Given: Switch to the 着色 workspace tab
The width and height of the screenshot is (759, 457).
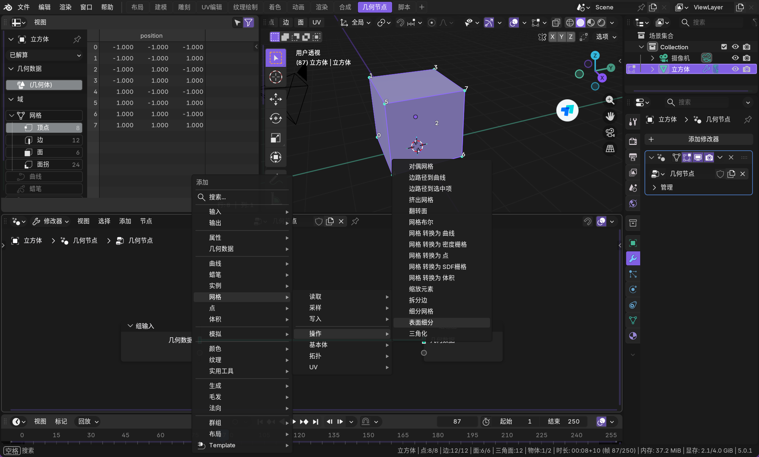Looking at the screenshot, I should click(275, 7).
